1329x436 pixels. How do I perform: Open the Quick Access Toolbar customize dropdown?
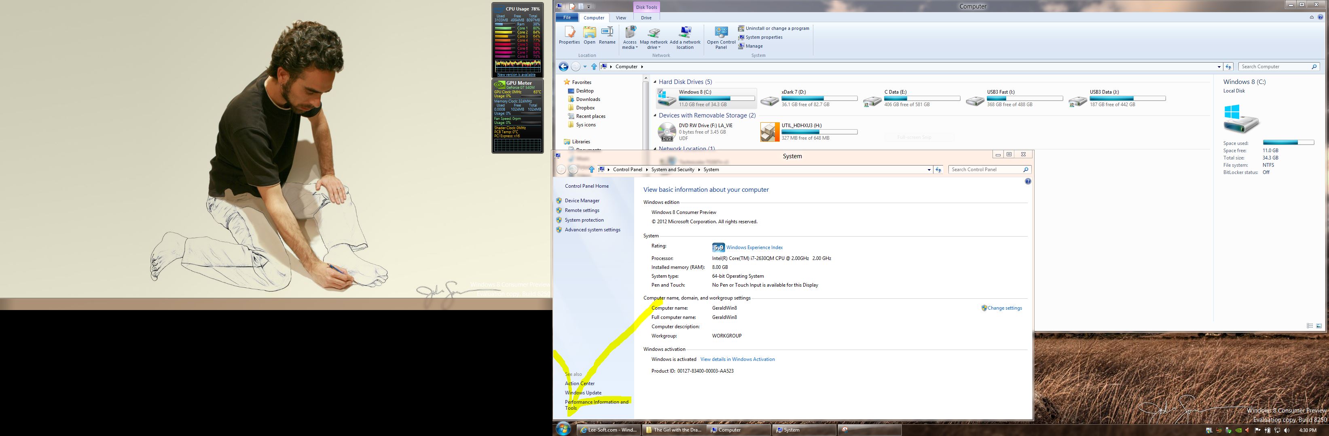coord(588,6)
